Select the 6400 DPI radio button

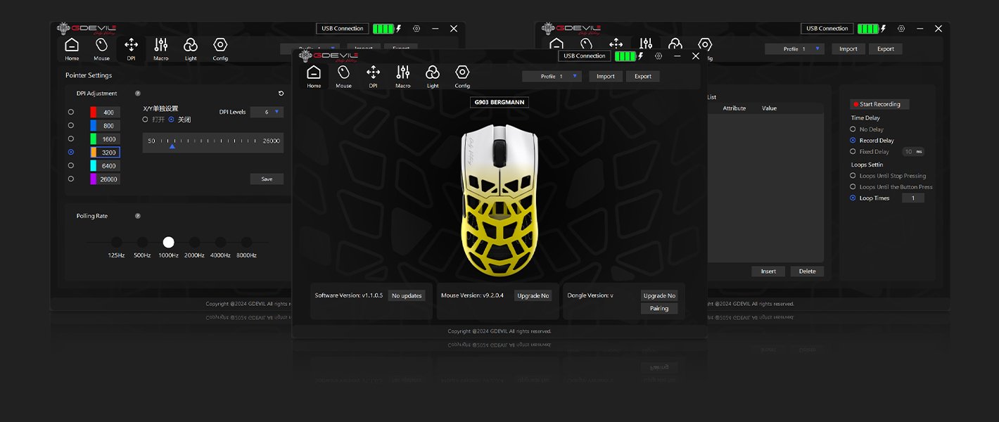(x=71, y=165)
